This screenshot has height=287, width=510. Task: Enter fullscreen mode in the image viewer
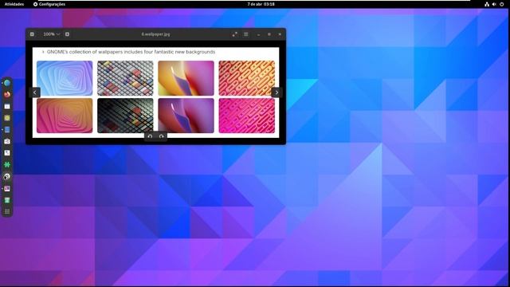(x=234, y=34)
